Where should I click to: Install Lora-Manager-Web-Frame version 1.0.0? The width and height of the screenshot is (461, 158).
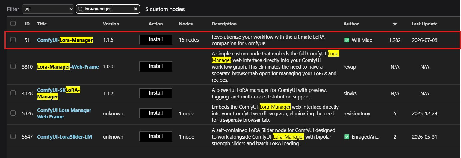(x=156, y=66)
